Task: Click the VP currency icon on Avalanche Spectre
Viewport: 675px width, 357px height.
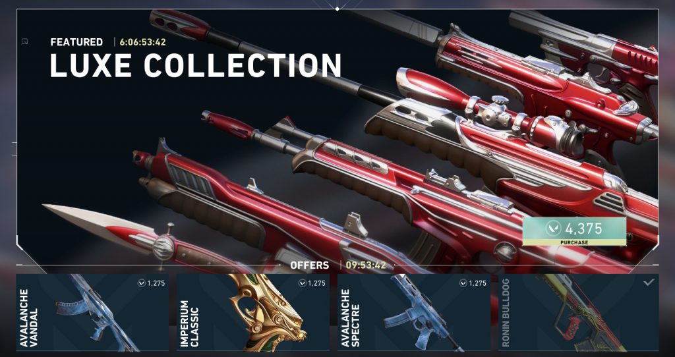Action: [x=463, y=283]
